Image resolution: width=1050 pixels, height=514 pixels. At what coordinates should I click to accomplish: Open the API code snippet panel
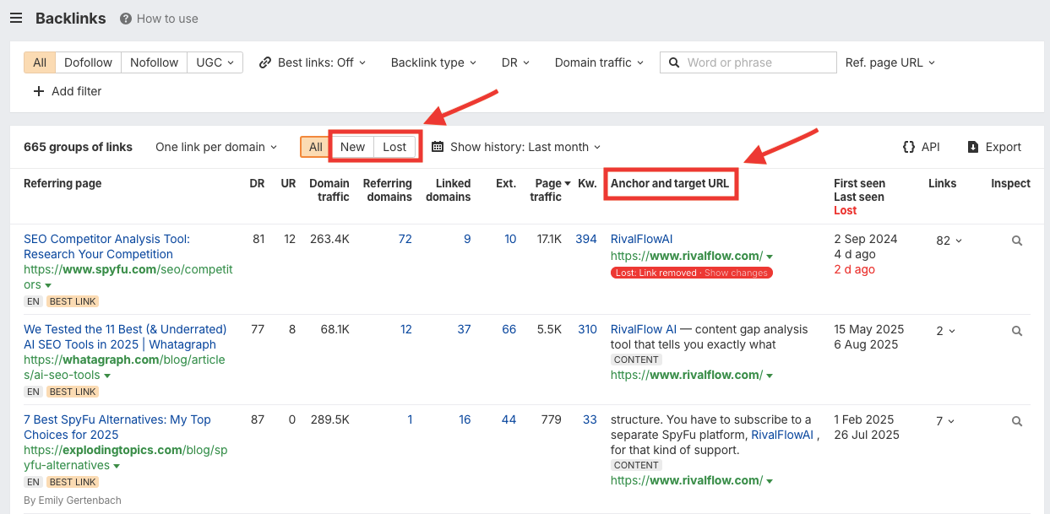tap(921, 146)
